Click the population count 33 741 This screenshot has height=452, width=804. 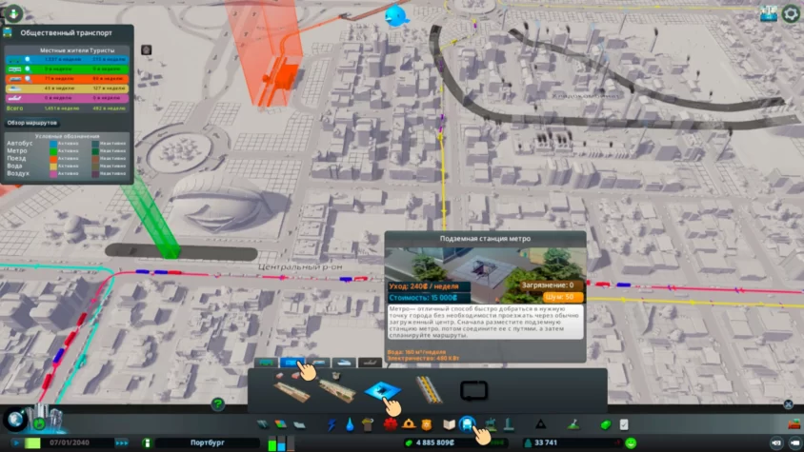(546, 442)
